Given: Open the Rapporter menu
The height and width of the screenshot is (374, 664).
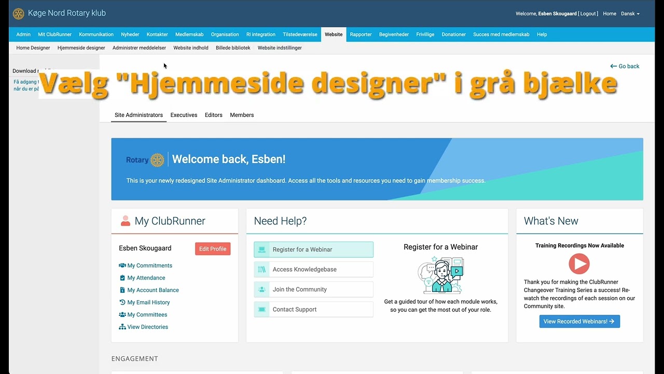Looking at the screenshot, I should click(361, 34).
